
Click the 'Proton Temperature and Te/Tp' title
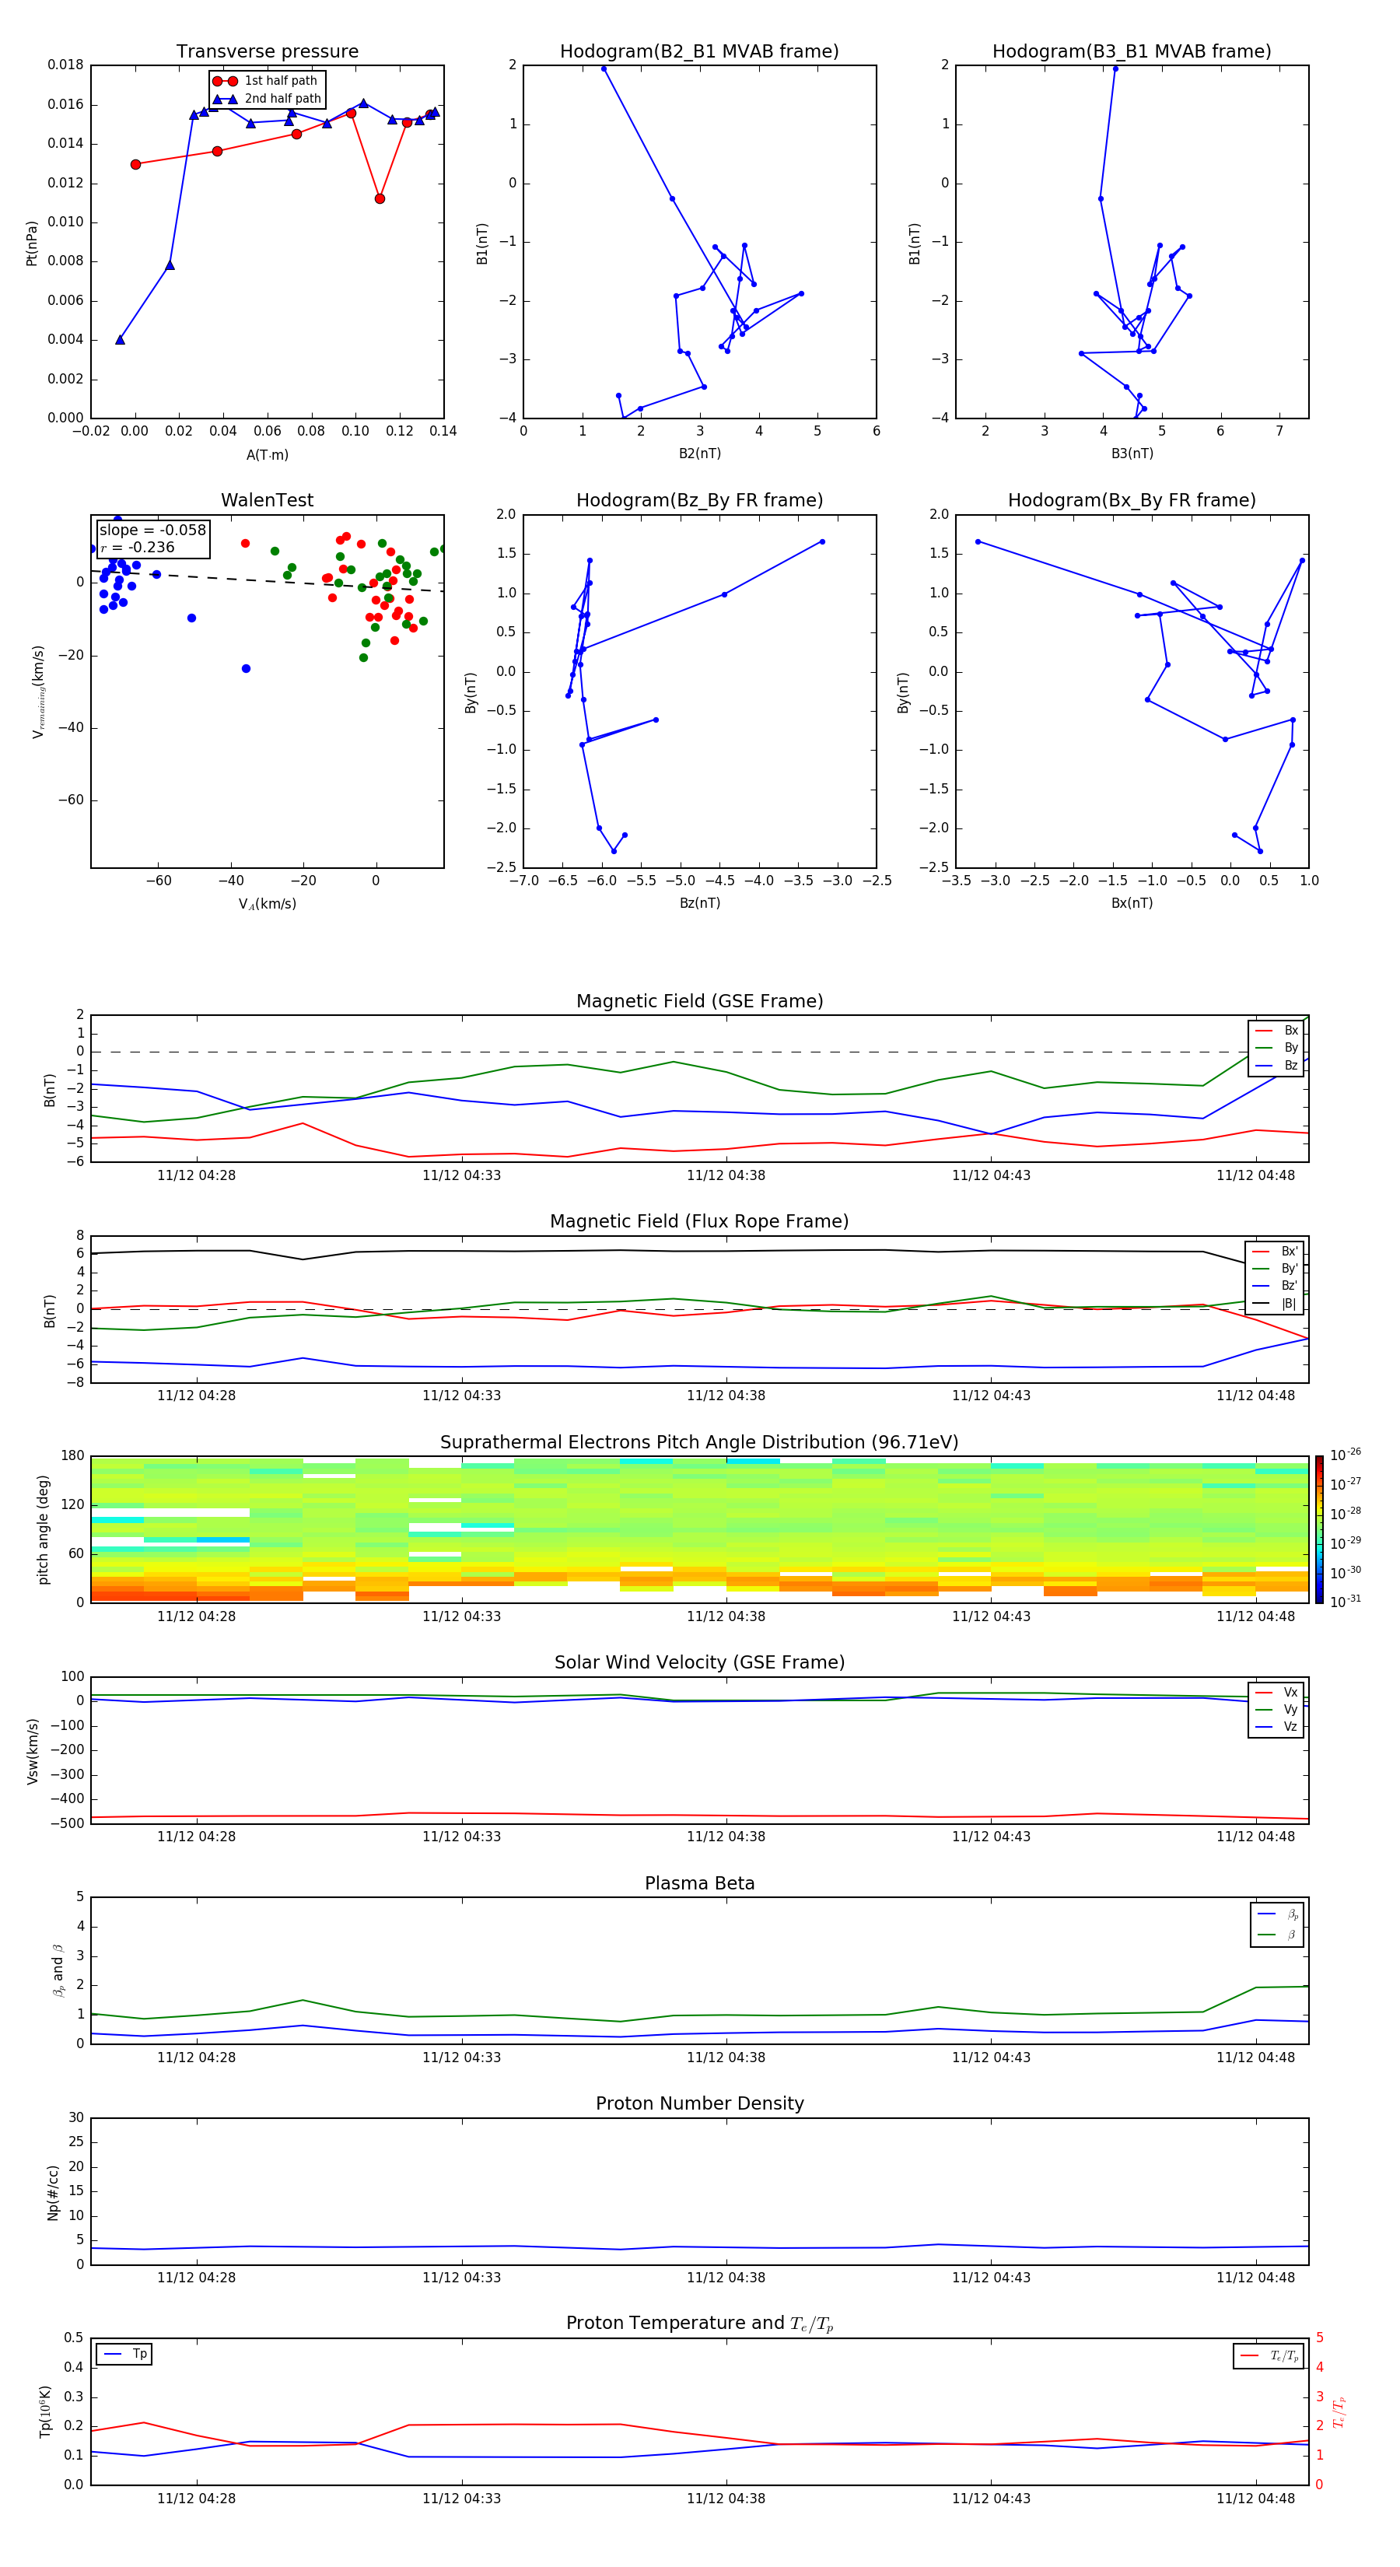pyautogui.click(x=699, y=2324)
